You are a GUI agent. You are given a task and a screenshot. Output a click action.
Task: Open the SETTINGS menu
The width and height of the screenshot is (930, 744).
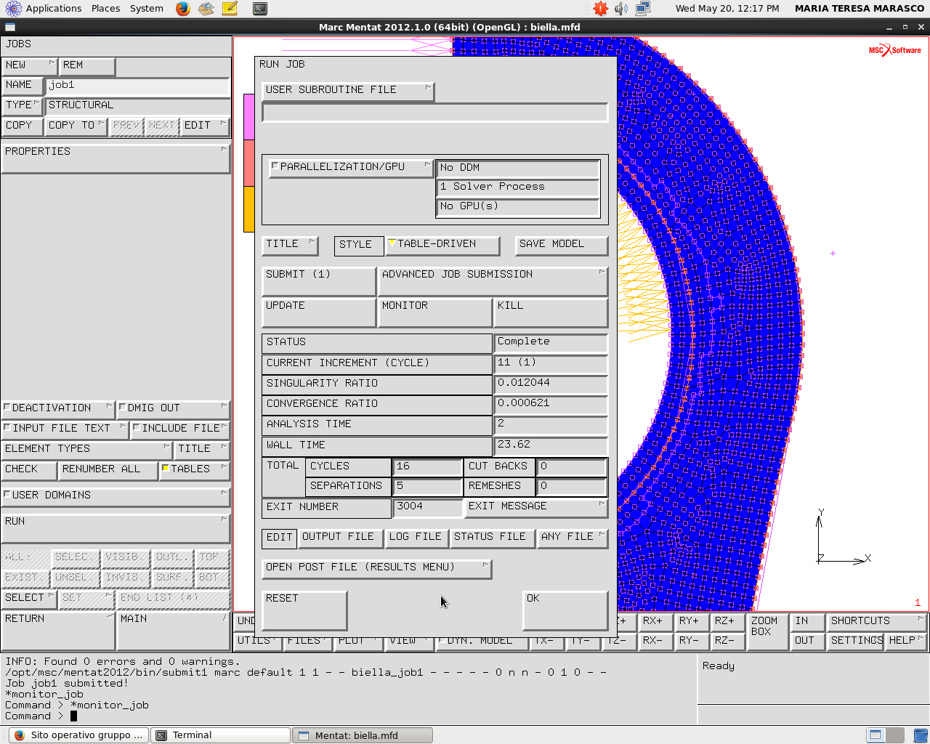coord(855,641)
